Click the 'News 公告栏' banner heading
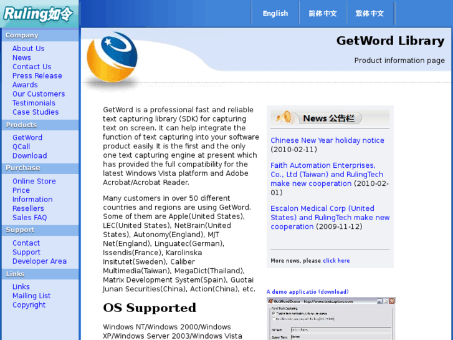This screenshot has width=453, height=340. [x=329, y=118]
